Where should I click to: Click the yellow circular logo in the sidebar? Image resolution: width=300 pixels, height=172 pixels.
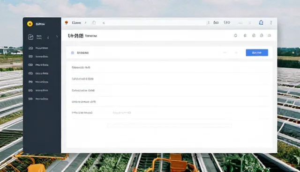pos(30,24)
